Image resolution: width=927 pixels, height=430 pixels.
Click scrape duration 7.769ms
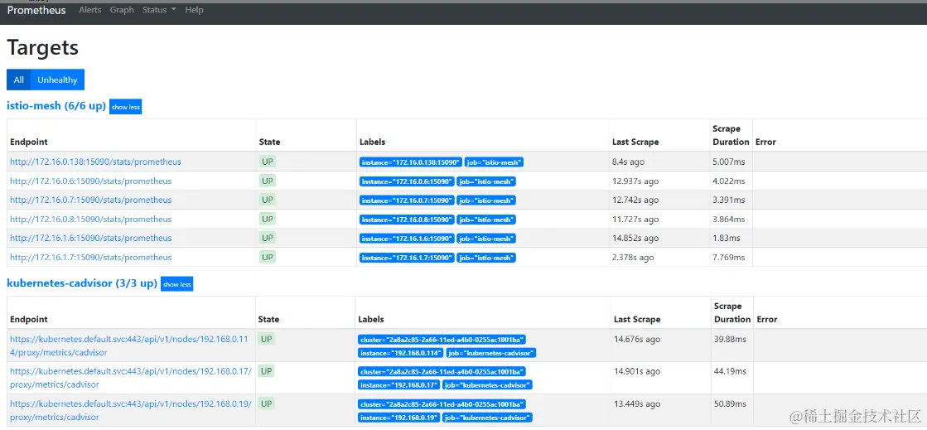tap(729, 258)
